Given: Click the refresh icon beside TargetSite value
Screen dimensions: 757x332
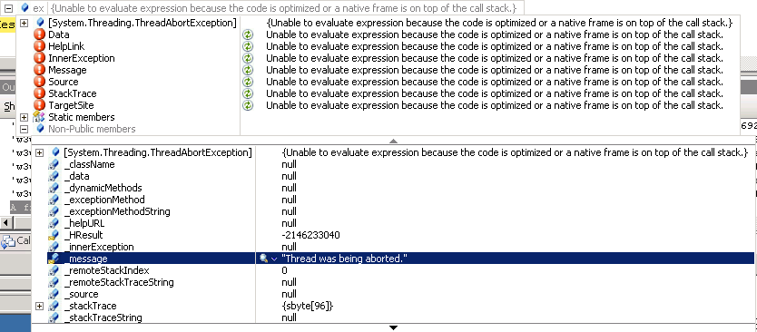Looking at the screenshot, I should tap(247, 105).
